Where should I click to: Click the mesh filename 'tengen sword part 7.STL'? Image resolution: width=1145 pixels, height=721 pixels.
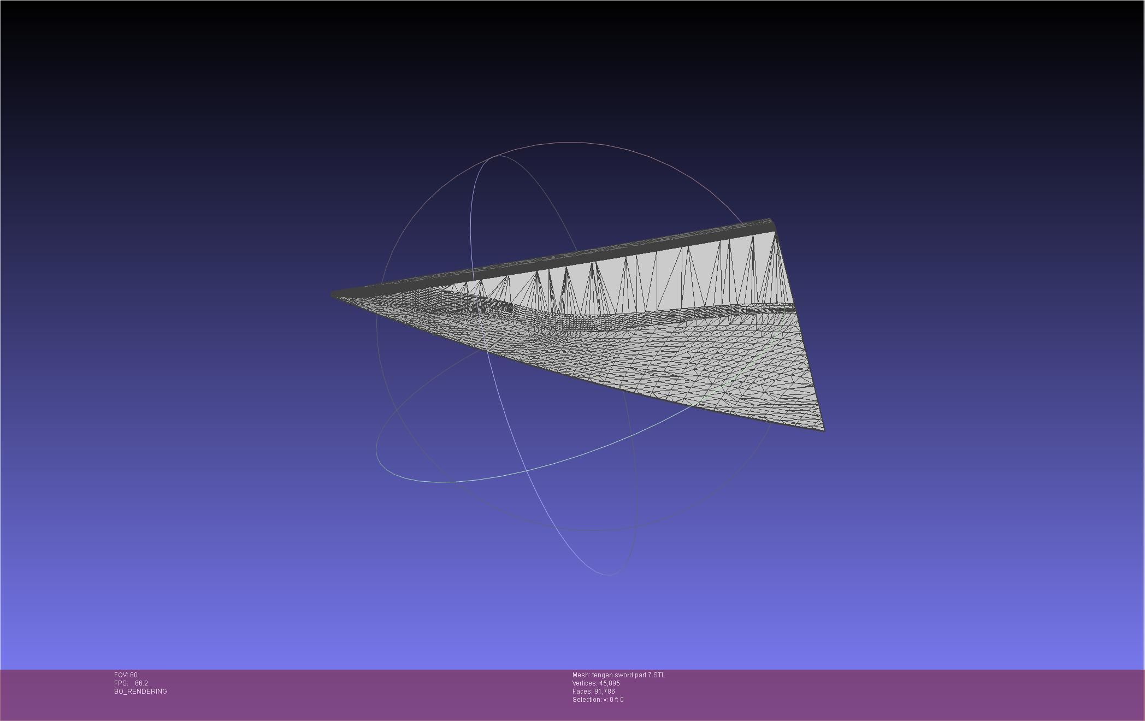(628, 675)
